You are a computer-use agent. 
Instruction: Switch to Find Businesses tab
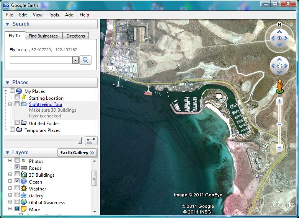tap(43, 36)
